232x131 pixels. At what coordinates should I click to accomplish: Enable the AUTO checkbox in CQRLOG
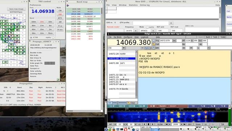click(x=147, y=27)
